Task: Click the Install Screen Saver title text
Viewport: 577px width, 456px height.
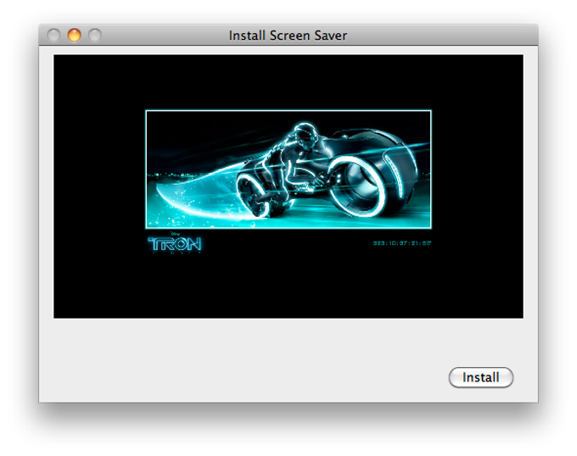Action: pos(288,36)
